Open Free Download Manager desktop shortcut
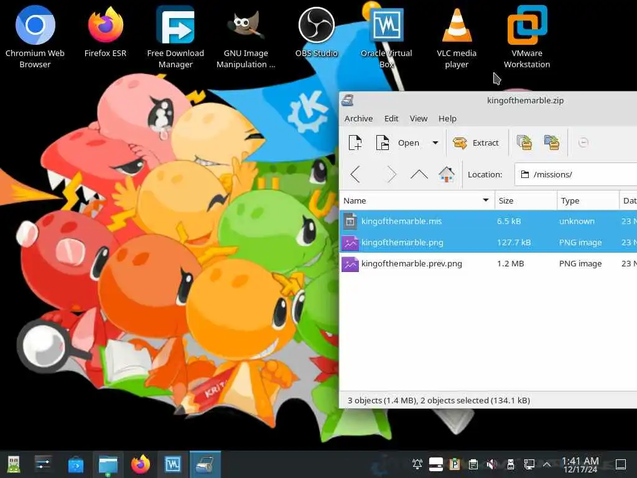 tap(175, 37)
